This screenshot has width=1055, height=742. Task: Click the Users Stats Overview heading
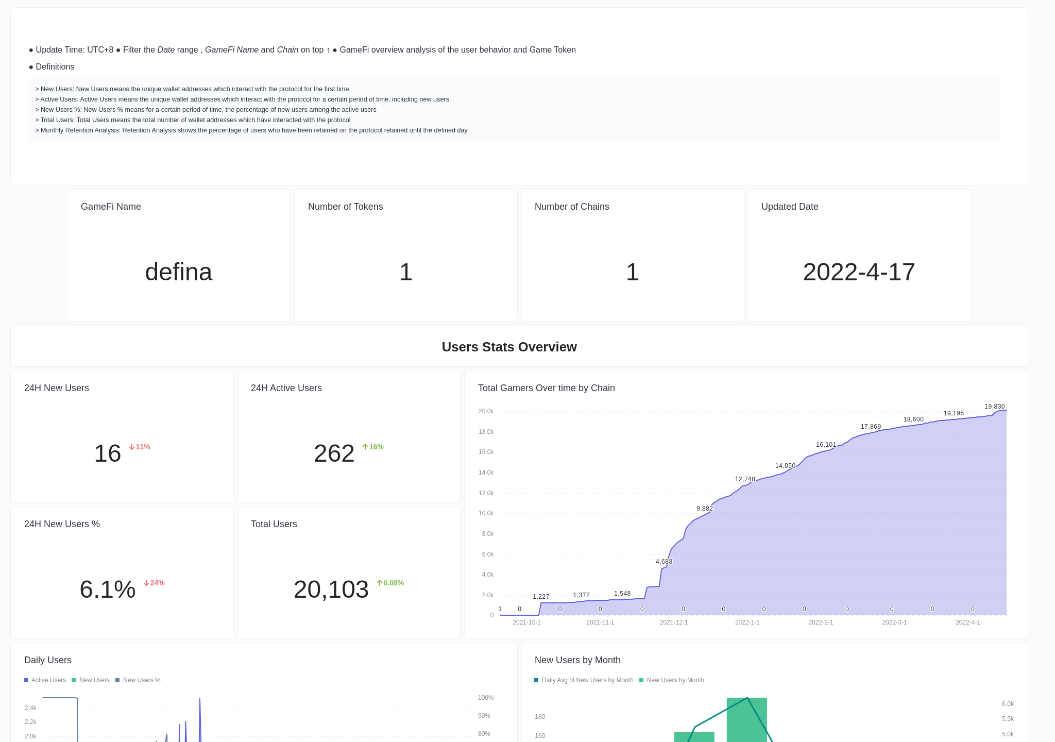(x=509, y=347)
